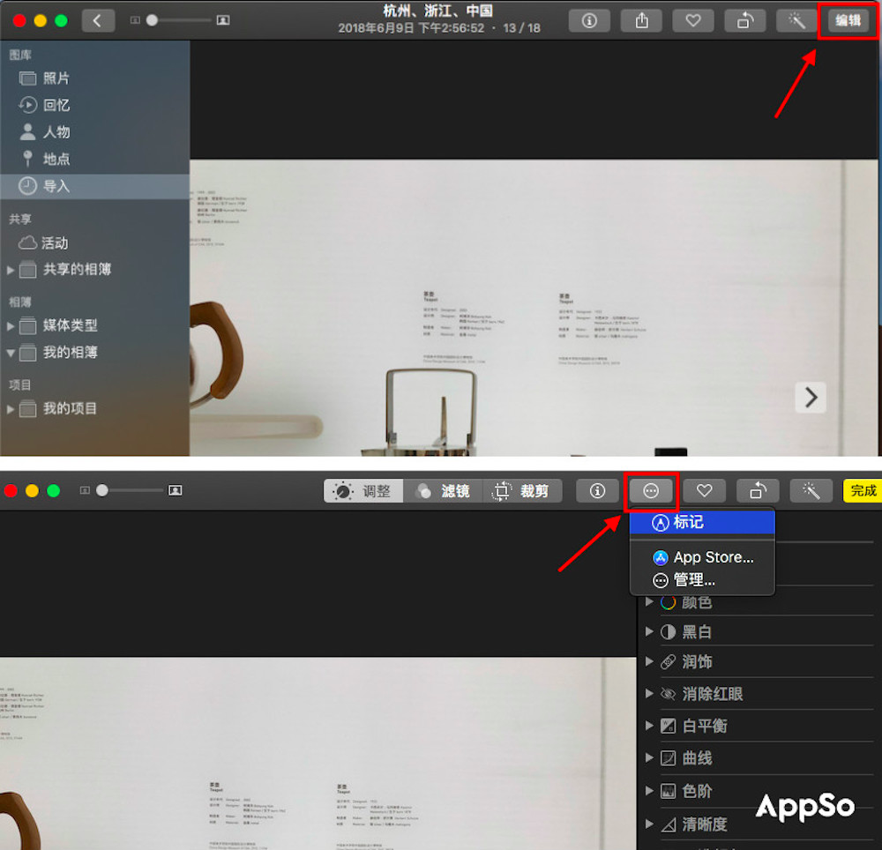Apply auto-enhance magic wand in top toolbar
Screen dimensions: 882x850
pyautogui.click(x=797, y=20)
